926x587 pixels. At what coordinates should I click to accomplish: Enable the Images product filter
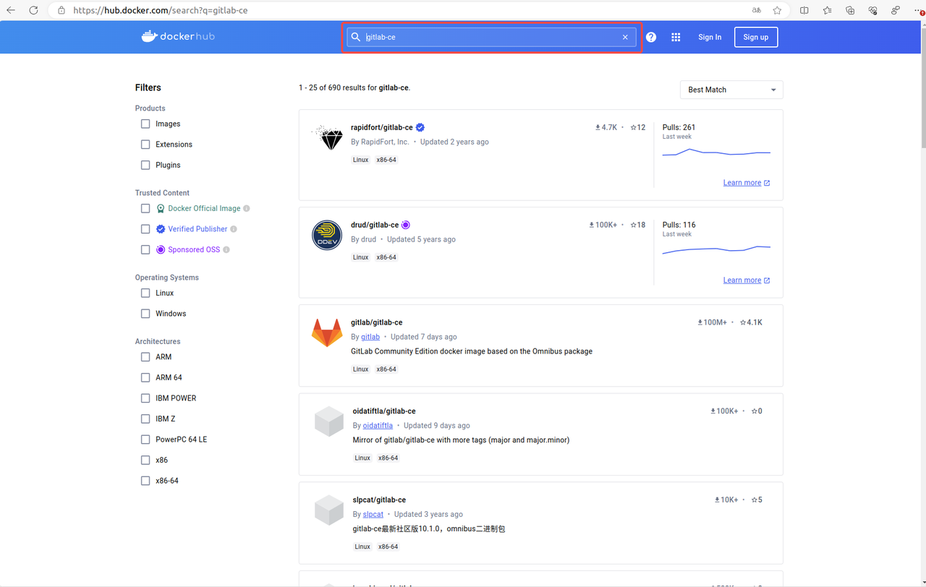[x=145, y=124]
